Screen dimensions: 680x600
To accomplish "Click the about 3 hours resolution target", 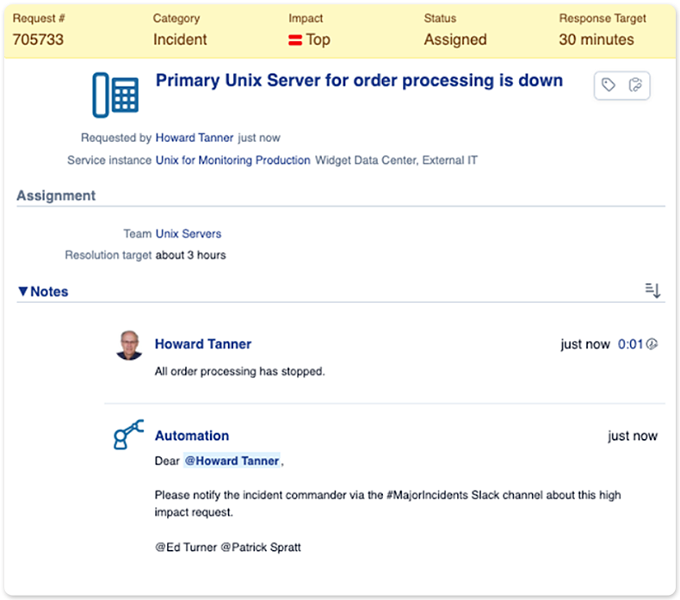I will pyautogui.click(x=191, y=255).
